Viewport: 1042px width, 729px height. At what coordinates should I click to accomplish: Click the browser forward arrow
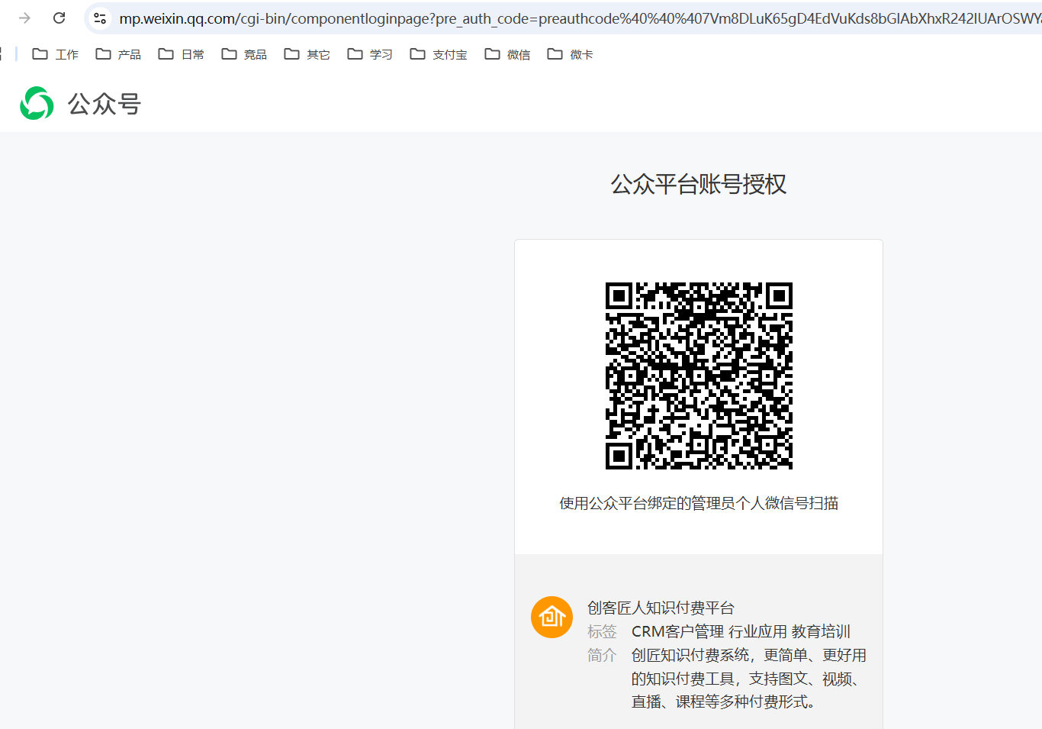(x=24, y=18)
